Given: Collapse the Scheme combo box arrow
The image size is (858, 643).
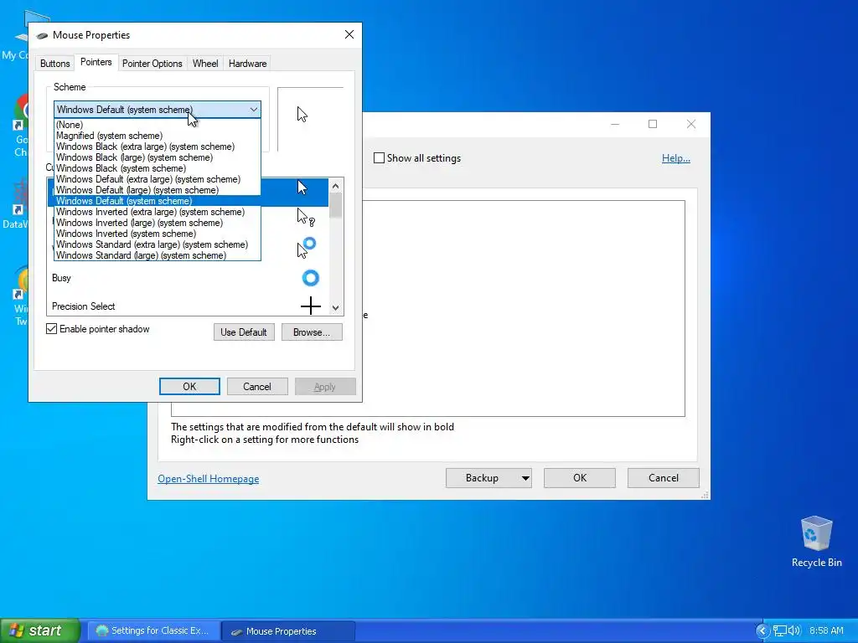Looking at the screenshot, I should 253,110.
